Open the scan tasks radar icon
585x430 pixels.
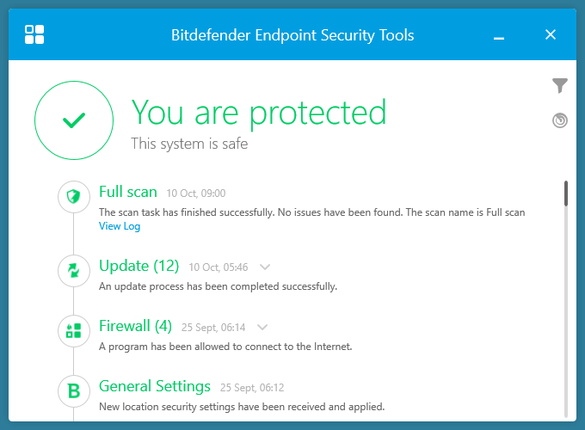coord(560,120)
